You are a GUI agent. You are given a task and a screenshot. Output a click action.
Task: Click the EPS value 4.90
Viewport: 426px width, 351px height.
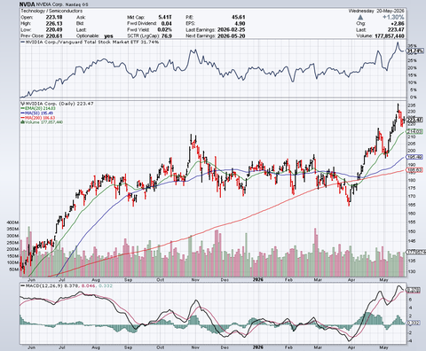click(240, 23)
